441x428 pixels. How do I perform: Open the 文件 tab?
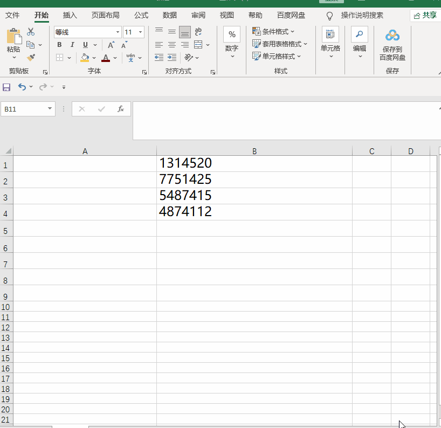[12, 15]
